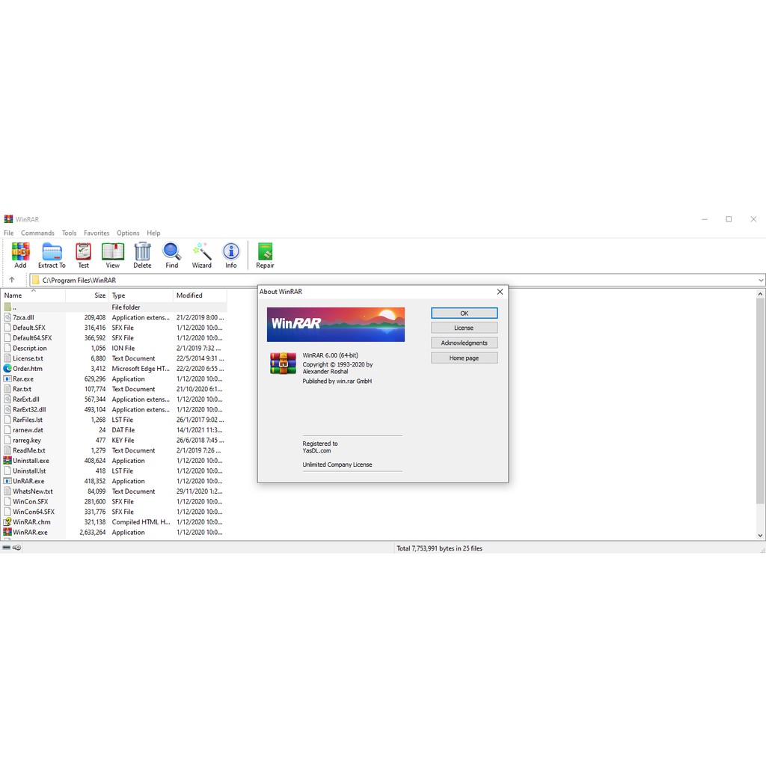Image resolution: width=766 pixels, height=766 pixels.
Task: Click the Repair archive icon
Action: 265,252
